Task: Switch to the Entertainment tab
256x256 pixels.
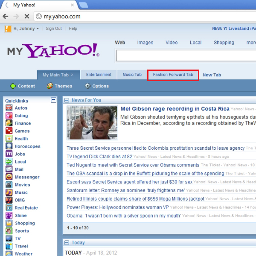Action: coord(99,75)
